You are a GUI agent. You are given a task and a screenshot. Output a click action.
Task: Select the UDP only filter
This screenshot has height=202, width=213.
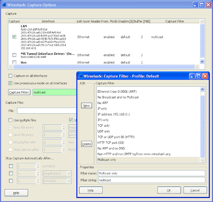[149, 131]
